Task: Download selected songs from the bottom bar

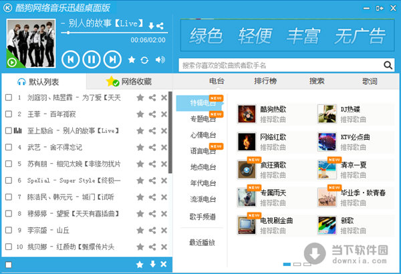Action: tap(152, 264)
